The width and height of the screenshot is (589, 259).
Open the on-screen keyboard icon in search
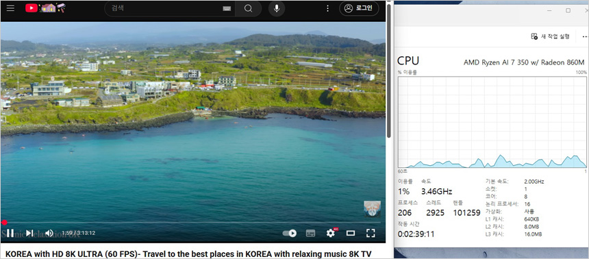[227, 9]
